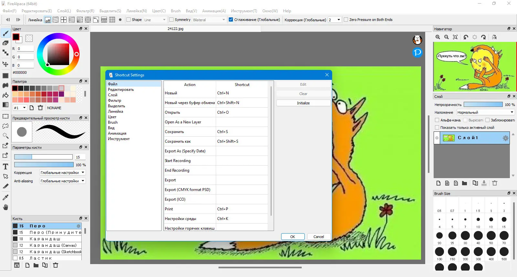Select the Magic Wand tool

coord(5,136)
